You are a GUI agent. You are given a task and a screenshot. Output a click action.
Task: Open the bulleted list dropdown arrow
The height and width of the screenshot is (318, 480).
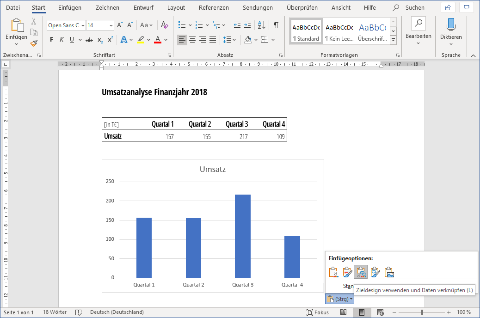click(x=190, y=25)
